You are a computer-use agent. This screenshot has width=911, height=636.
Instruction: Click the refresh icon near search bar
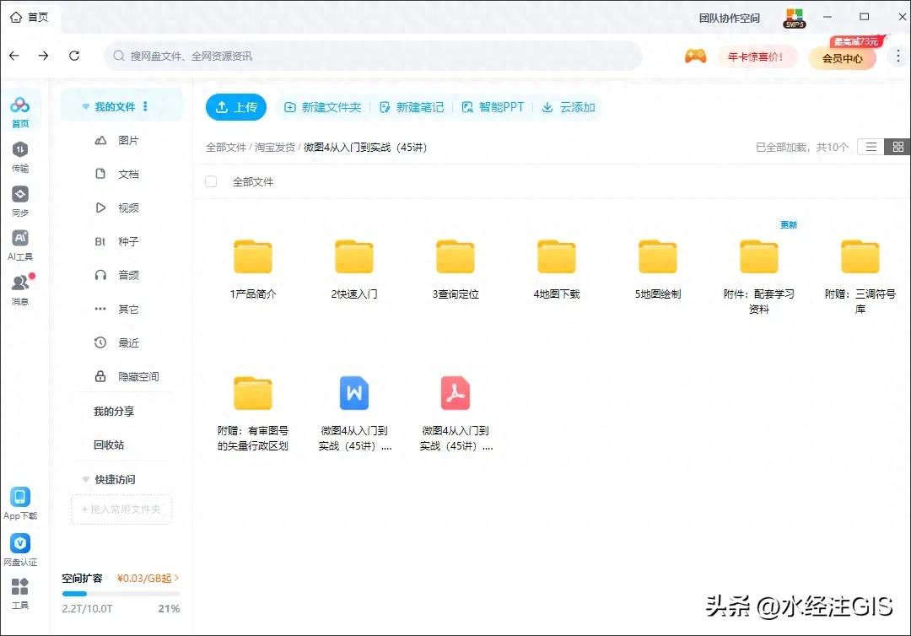pos(74,56)
